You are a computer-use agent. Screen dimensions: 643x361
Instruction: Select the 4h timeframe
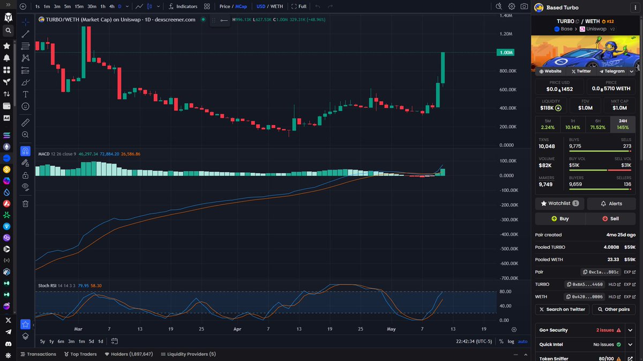pyautogui.click(x=111, y=6)
